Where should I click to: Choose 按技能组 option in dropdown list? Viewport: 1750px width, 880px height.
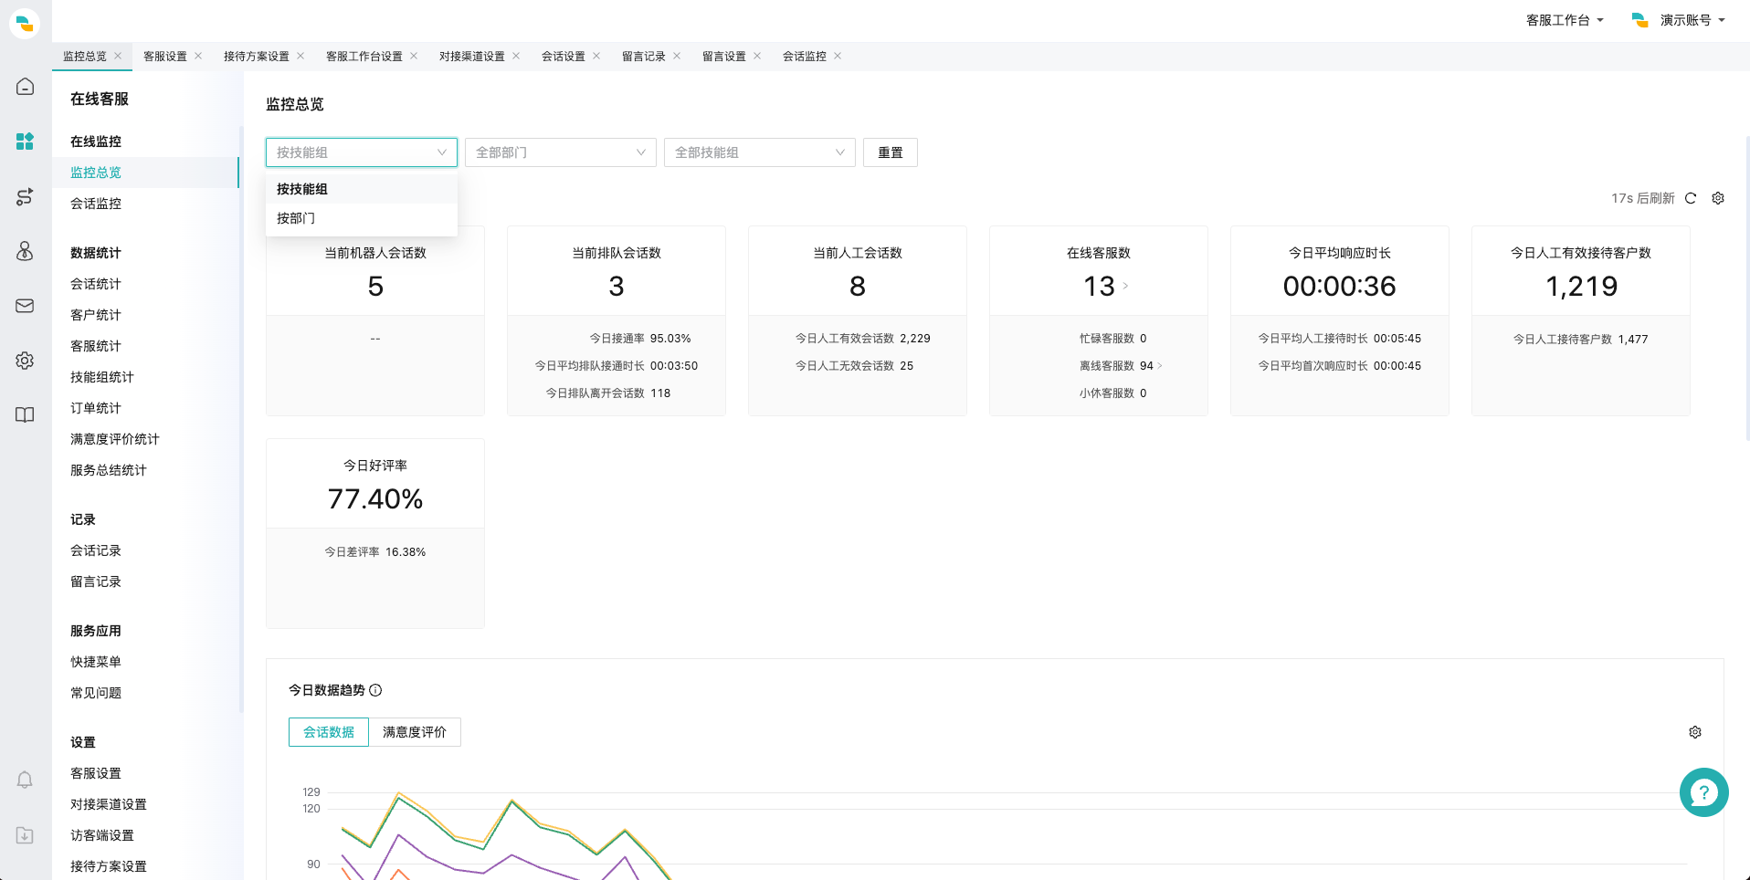362,189
